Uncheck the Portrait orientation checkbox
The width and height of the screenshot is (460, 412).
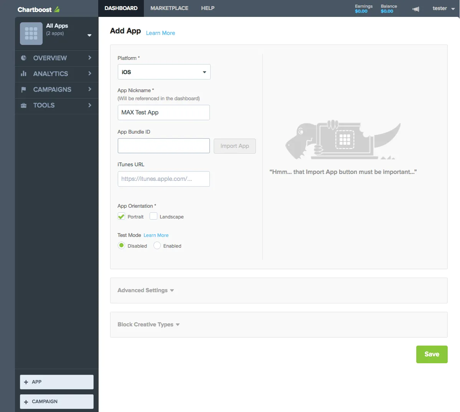[x=122, y=217]
